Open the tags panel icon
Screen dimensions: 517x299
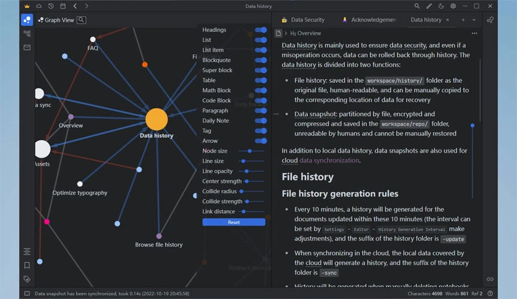pos(27,279)
